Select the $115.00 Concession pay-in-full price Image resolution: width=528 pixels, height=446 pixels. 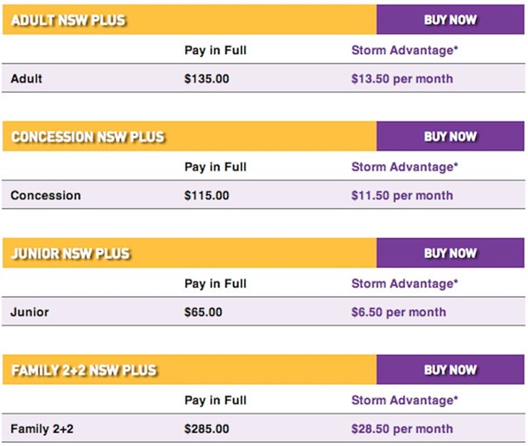click(x=207, y=196)
